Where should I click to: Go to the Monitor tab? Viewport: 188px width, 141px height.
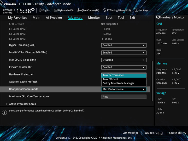click(x=94, y=18)
